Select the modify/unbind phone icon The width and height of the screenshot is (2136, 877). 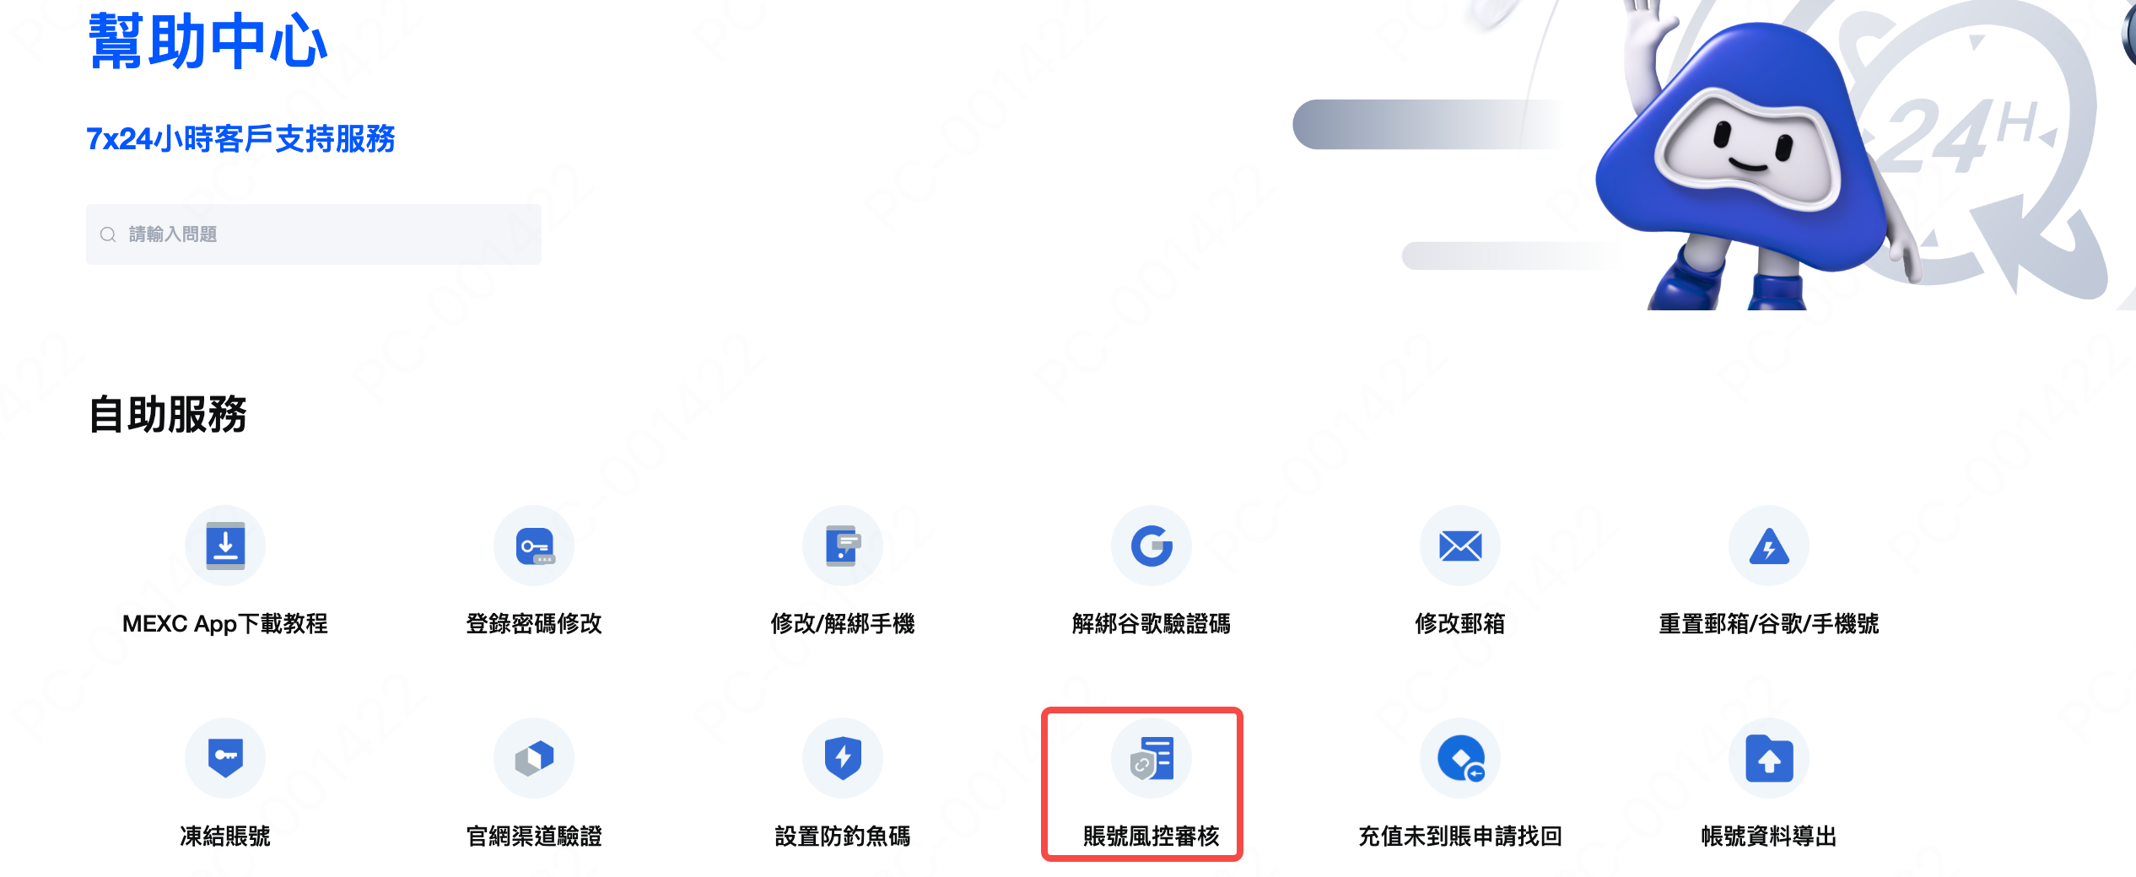pyautogui.click(x=843, y=546)
